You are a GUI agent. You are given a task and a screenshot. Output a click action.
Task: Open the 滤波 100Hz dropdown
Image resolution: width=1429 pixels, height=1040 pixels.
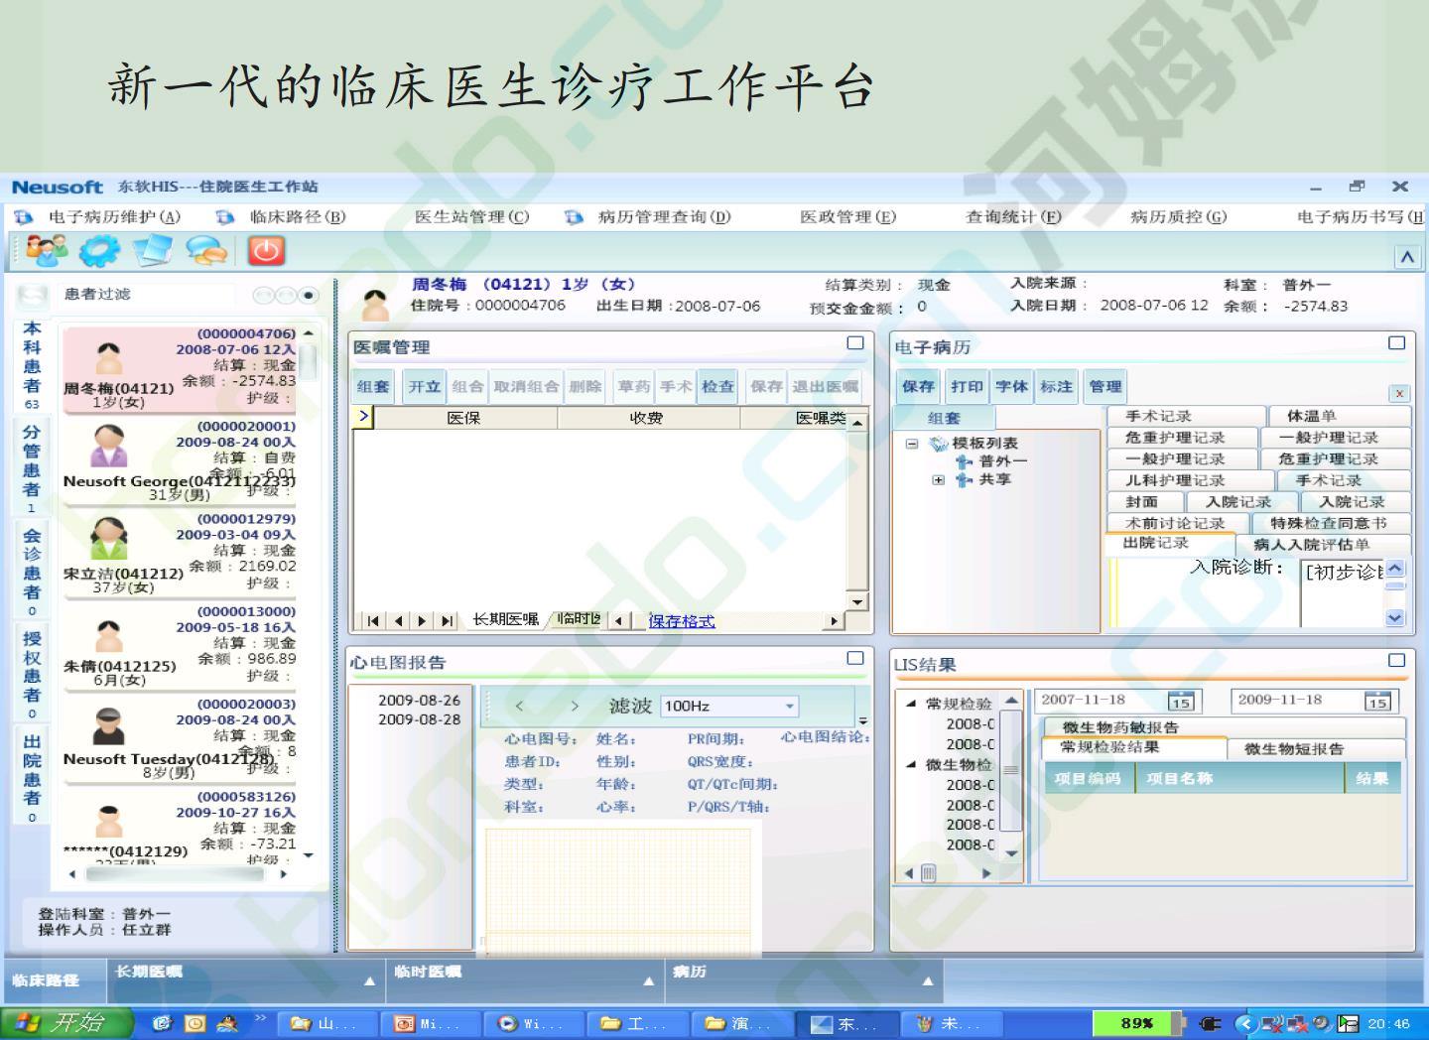790,707
